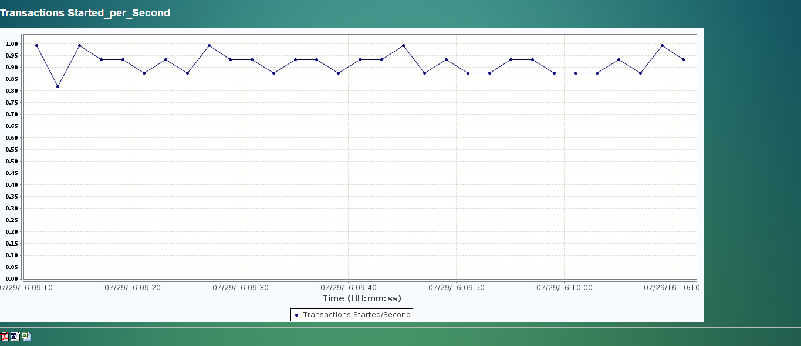Click the y-axis value 0.50
Viewport: 801px width, 346px height.
point(11,162)
